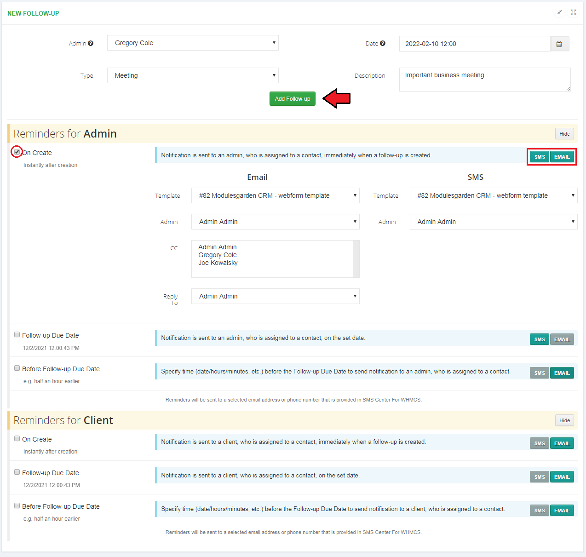586x557 pixels.
Task: Enable the admin Follow-up Due Date reminder
Action: [17, 334]
